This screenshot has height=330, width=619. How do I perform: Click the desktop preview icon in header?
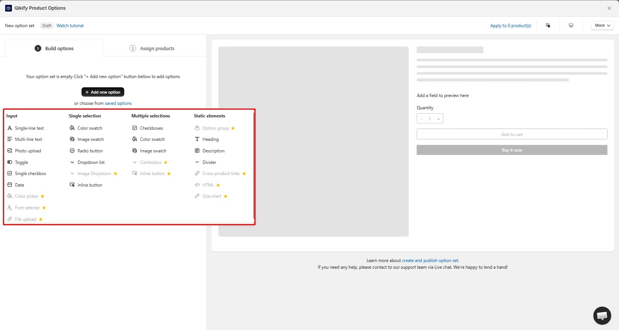[x=571, y=26]
